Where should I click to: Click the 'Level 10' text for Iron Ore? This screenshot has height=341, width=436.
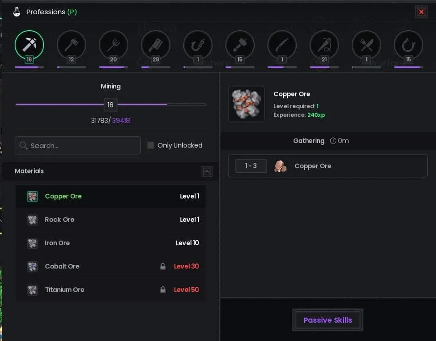point(187,243)
